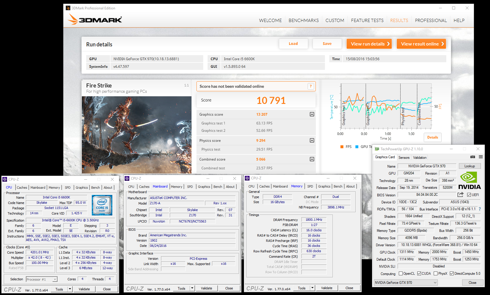Click the blue GPU temperature legend swatch
The image size is (490, 295).
tap(357, 147)
